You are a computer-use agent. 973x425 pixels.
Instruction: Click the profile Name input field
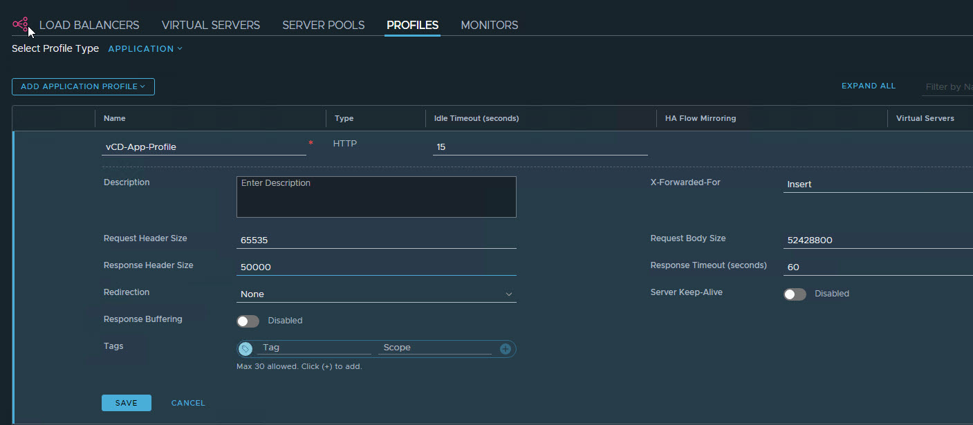coord(203,147)
